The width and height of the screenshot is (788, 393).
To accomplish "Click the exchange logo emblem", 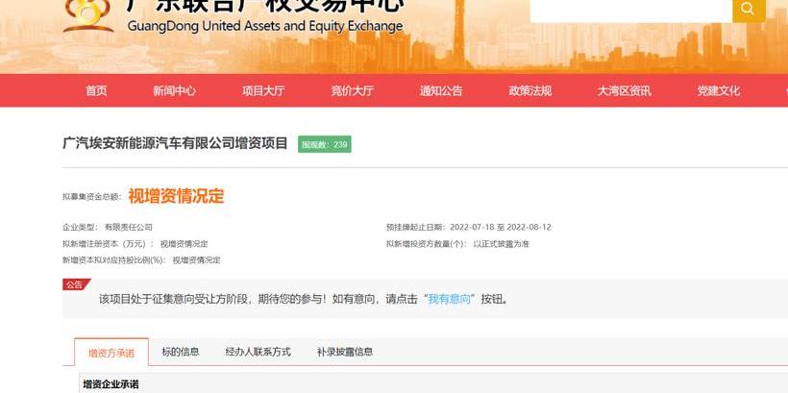I will coord(88,15).
